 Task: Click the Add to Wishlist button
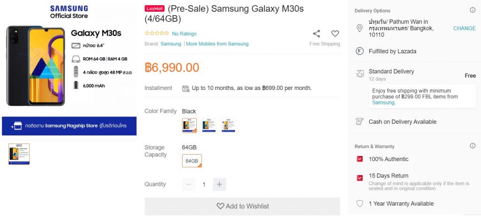[x=242, y=206]
